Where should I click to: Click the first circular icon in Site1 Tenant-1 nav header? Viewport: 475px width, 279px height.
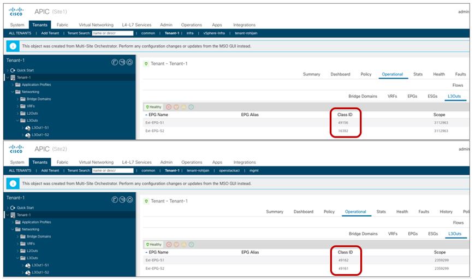115,62
